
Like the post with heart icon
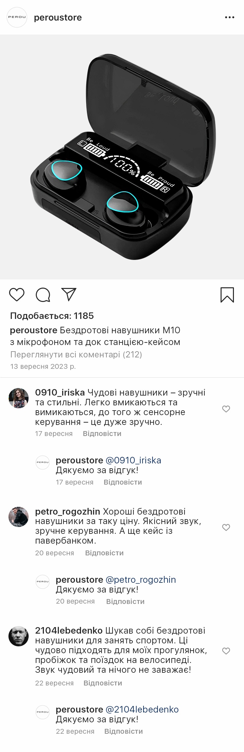click(x=17, y=295)
